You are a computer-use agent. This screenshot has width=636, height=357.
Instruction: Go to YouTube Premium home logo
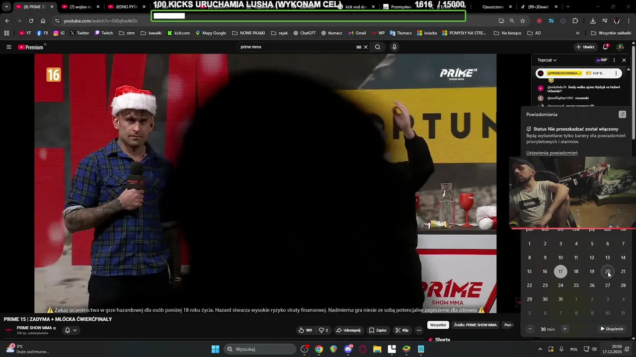32,47
